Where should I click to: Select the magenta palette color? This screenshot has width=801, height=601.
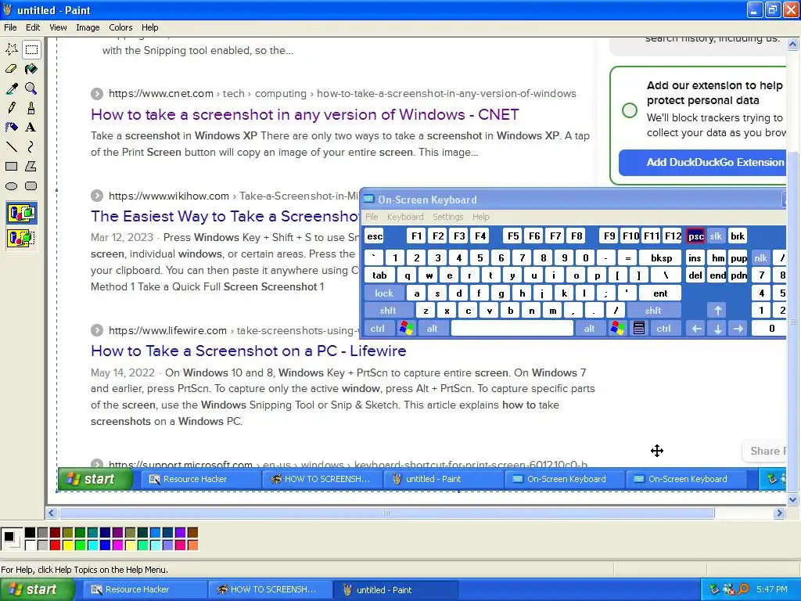click(117, 545)
